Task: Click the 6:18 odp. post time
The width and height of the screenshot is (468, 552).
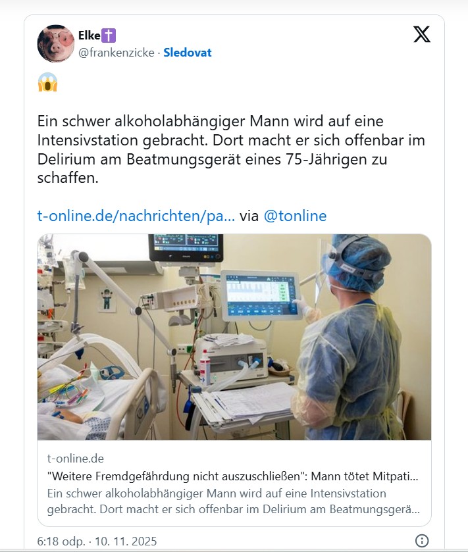Action: click(62, 541)
